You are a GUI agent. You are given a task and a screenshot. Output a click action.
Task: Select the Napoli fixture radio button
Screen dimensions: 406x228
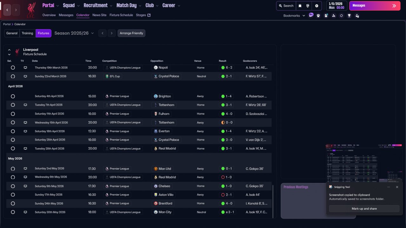tap(13, 68)
